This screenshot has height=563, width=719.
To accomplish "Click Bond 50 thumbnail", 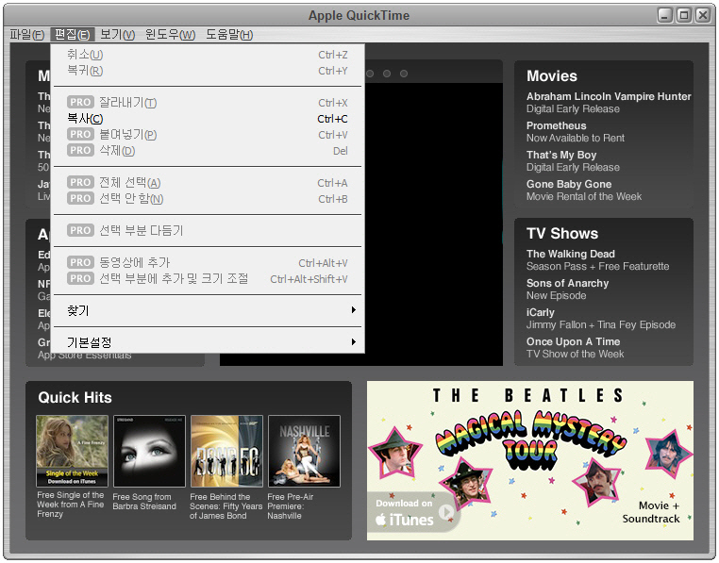I will tap(227, 451).
